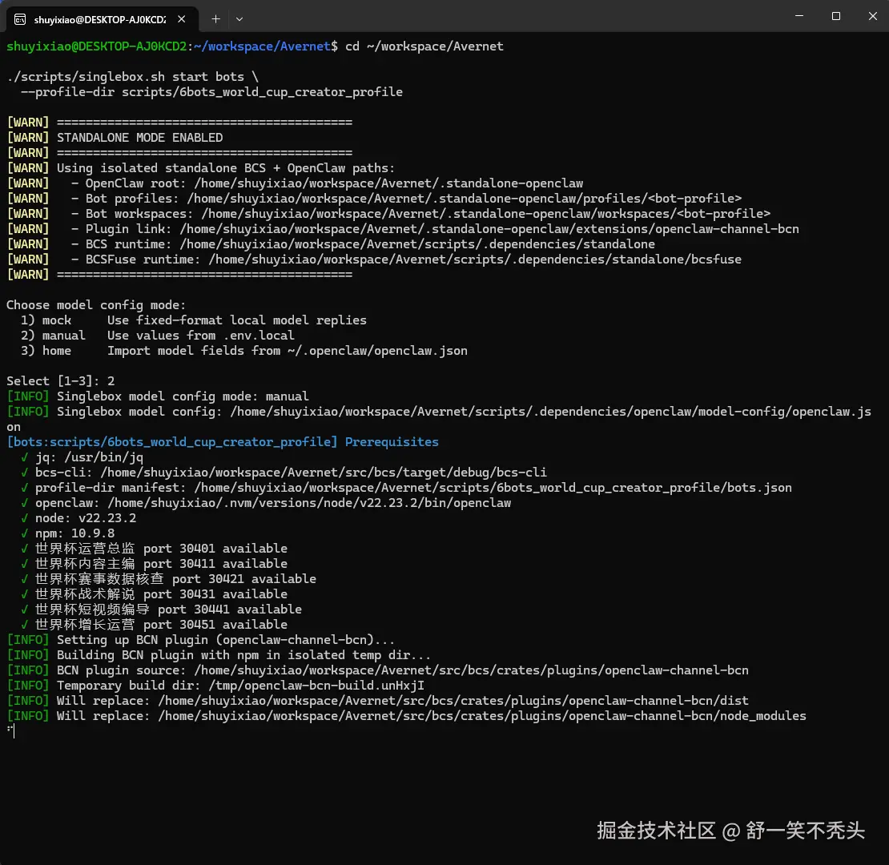
Task: Click the '--profile-dir scripts/6bots_world_cup_creator_profile' line
Action: coord(211,92)
